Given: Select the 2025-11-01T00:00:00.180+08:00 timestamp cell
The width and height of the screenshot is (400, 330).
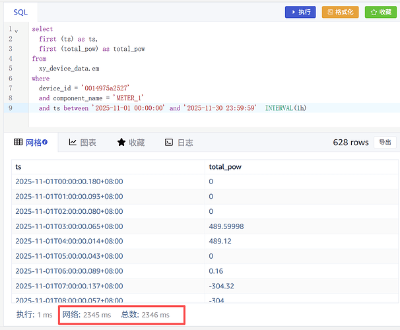Looking at the screenshot, I should [69, 181].
